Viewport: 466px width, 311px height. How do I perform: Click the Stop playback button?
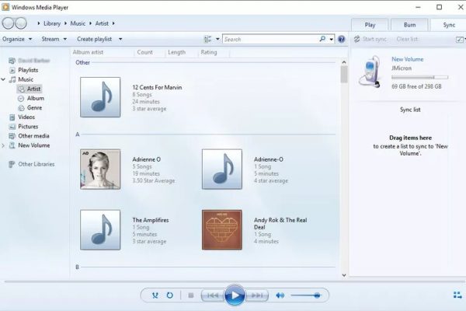191,295
